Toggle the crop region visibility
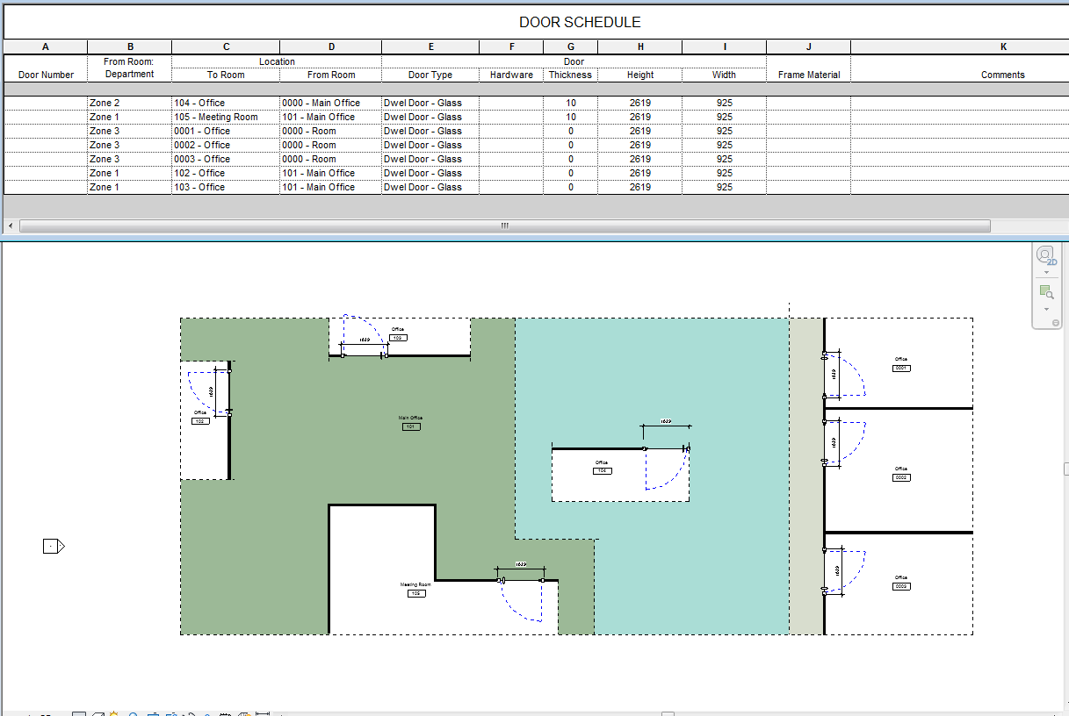1069x716 pixels. [x=171, y=713]
